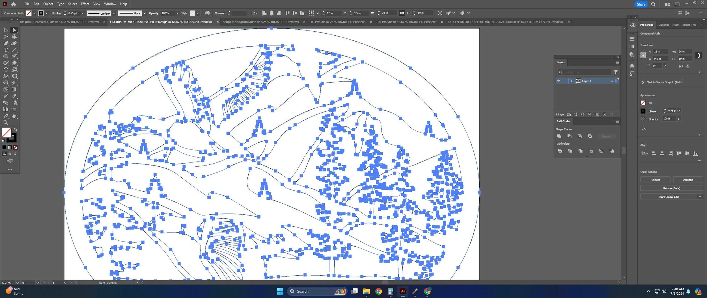Open the Basic brush definition dropdown
Viewport: 707px width, 298px height.
tap(145, 13)
